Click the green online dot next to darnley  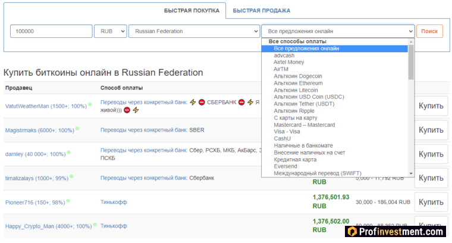(x=68, y=152)
